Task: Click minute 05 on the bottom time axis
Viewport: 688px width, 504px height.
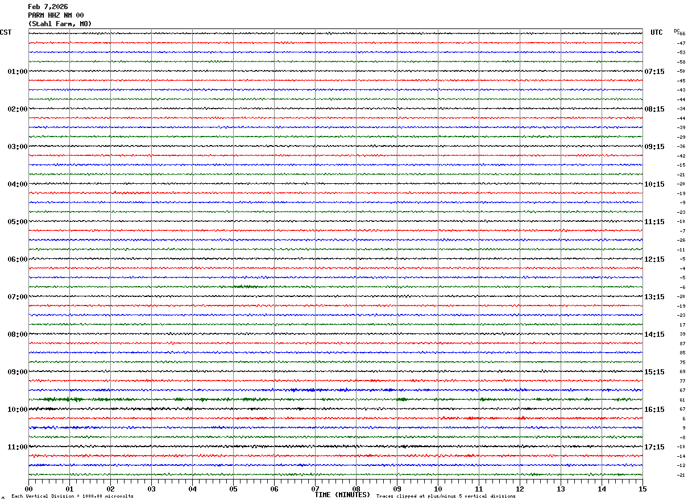Action: tap(233, 489)
